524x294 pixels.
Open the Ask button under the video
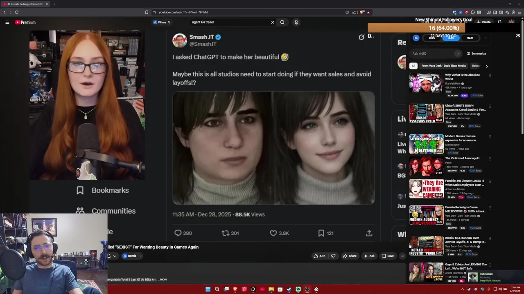tap(369, 256)
